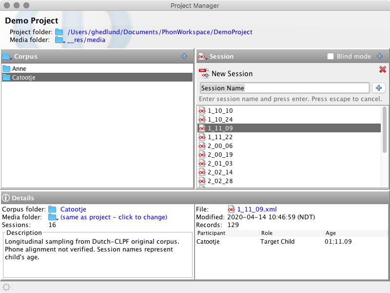Open the project folder path link
The height and width of the screenshot is (293, 390).
coord(160,32)
